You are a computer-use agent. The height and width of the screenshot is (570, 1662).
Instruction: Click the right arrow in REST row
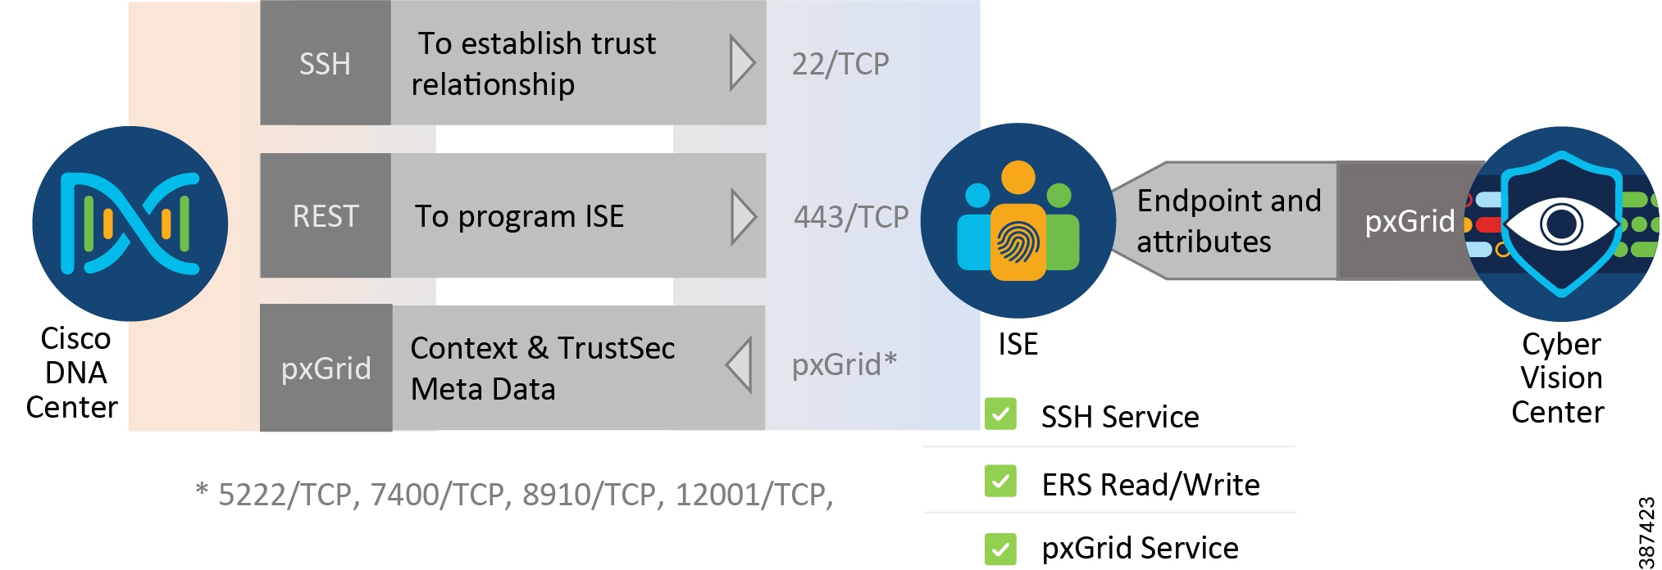(742, 217)
